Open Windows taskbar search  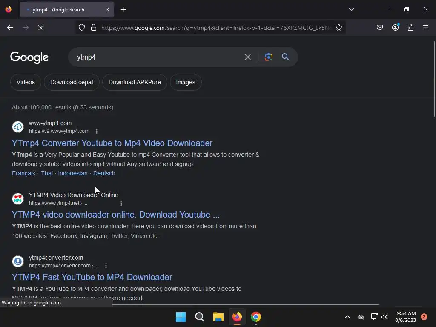click(x=199, y=317)
